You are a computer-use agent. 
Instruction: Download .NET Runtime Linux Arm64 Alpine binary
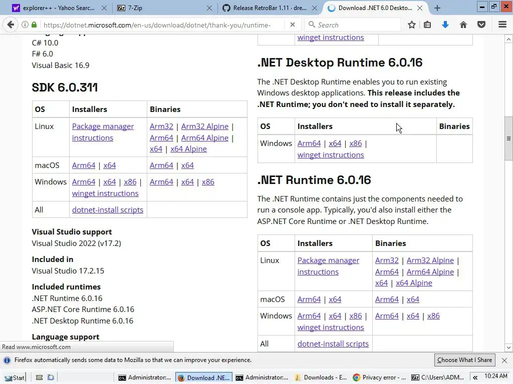430,271
